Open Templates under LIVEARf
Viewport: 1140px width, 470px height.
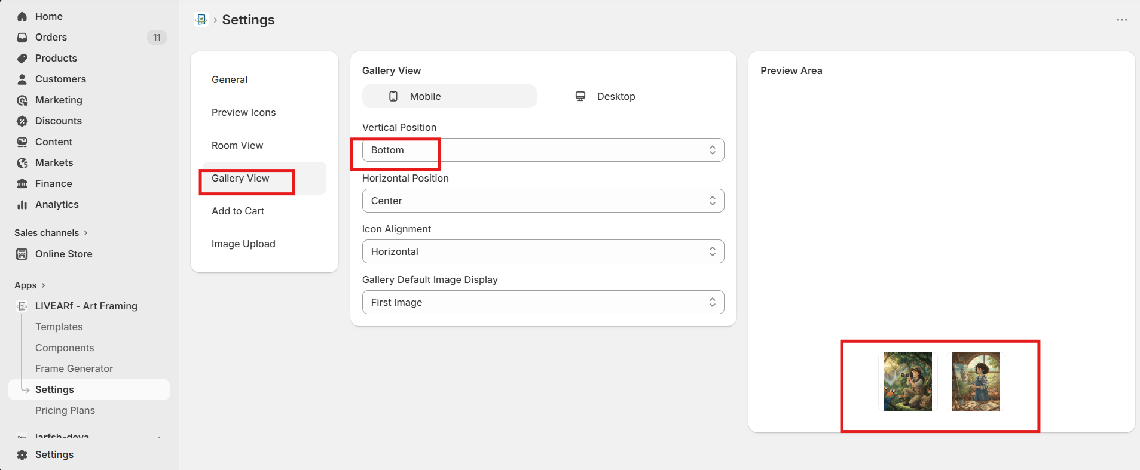tap(89, 327)
